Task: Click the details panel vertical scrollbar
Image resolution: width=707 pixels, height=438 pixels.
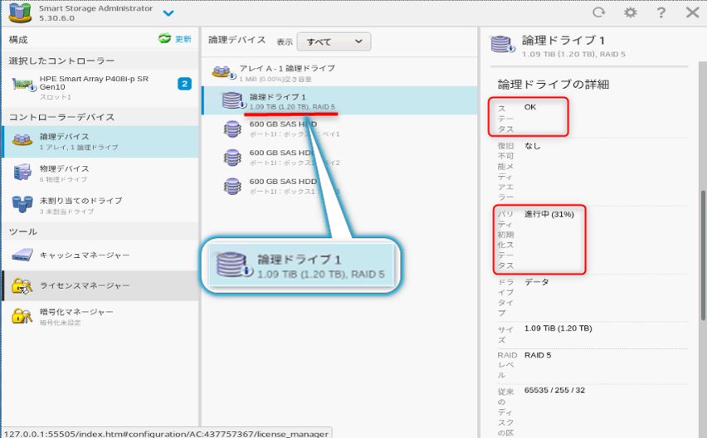Action: [x=703, y=255]
